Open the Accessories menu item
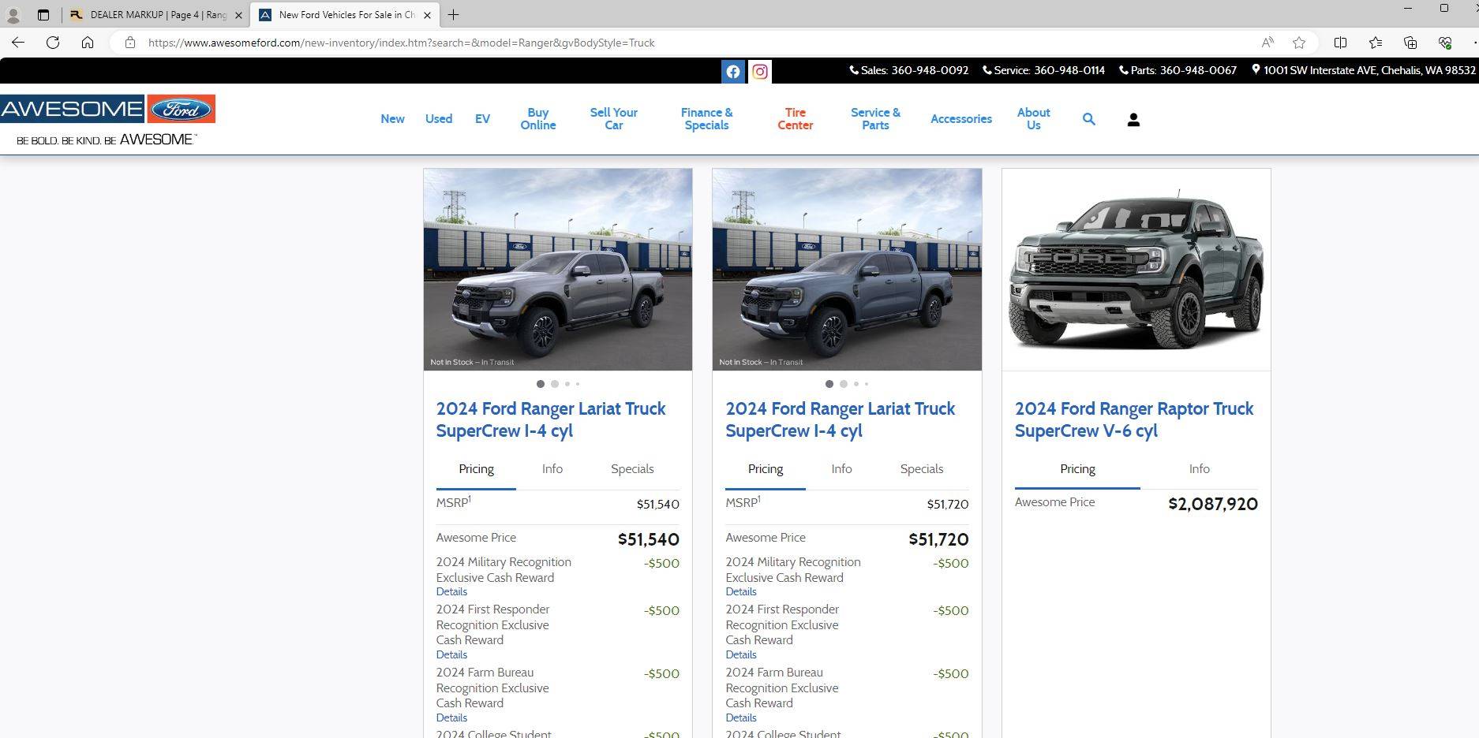 tap(960, 119)
